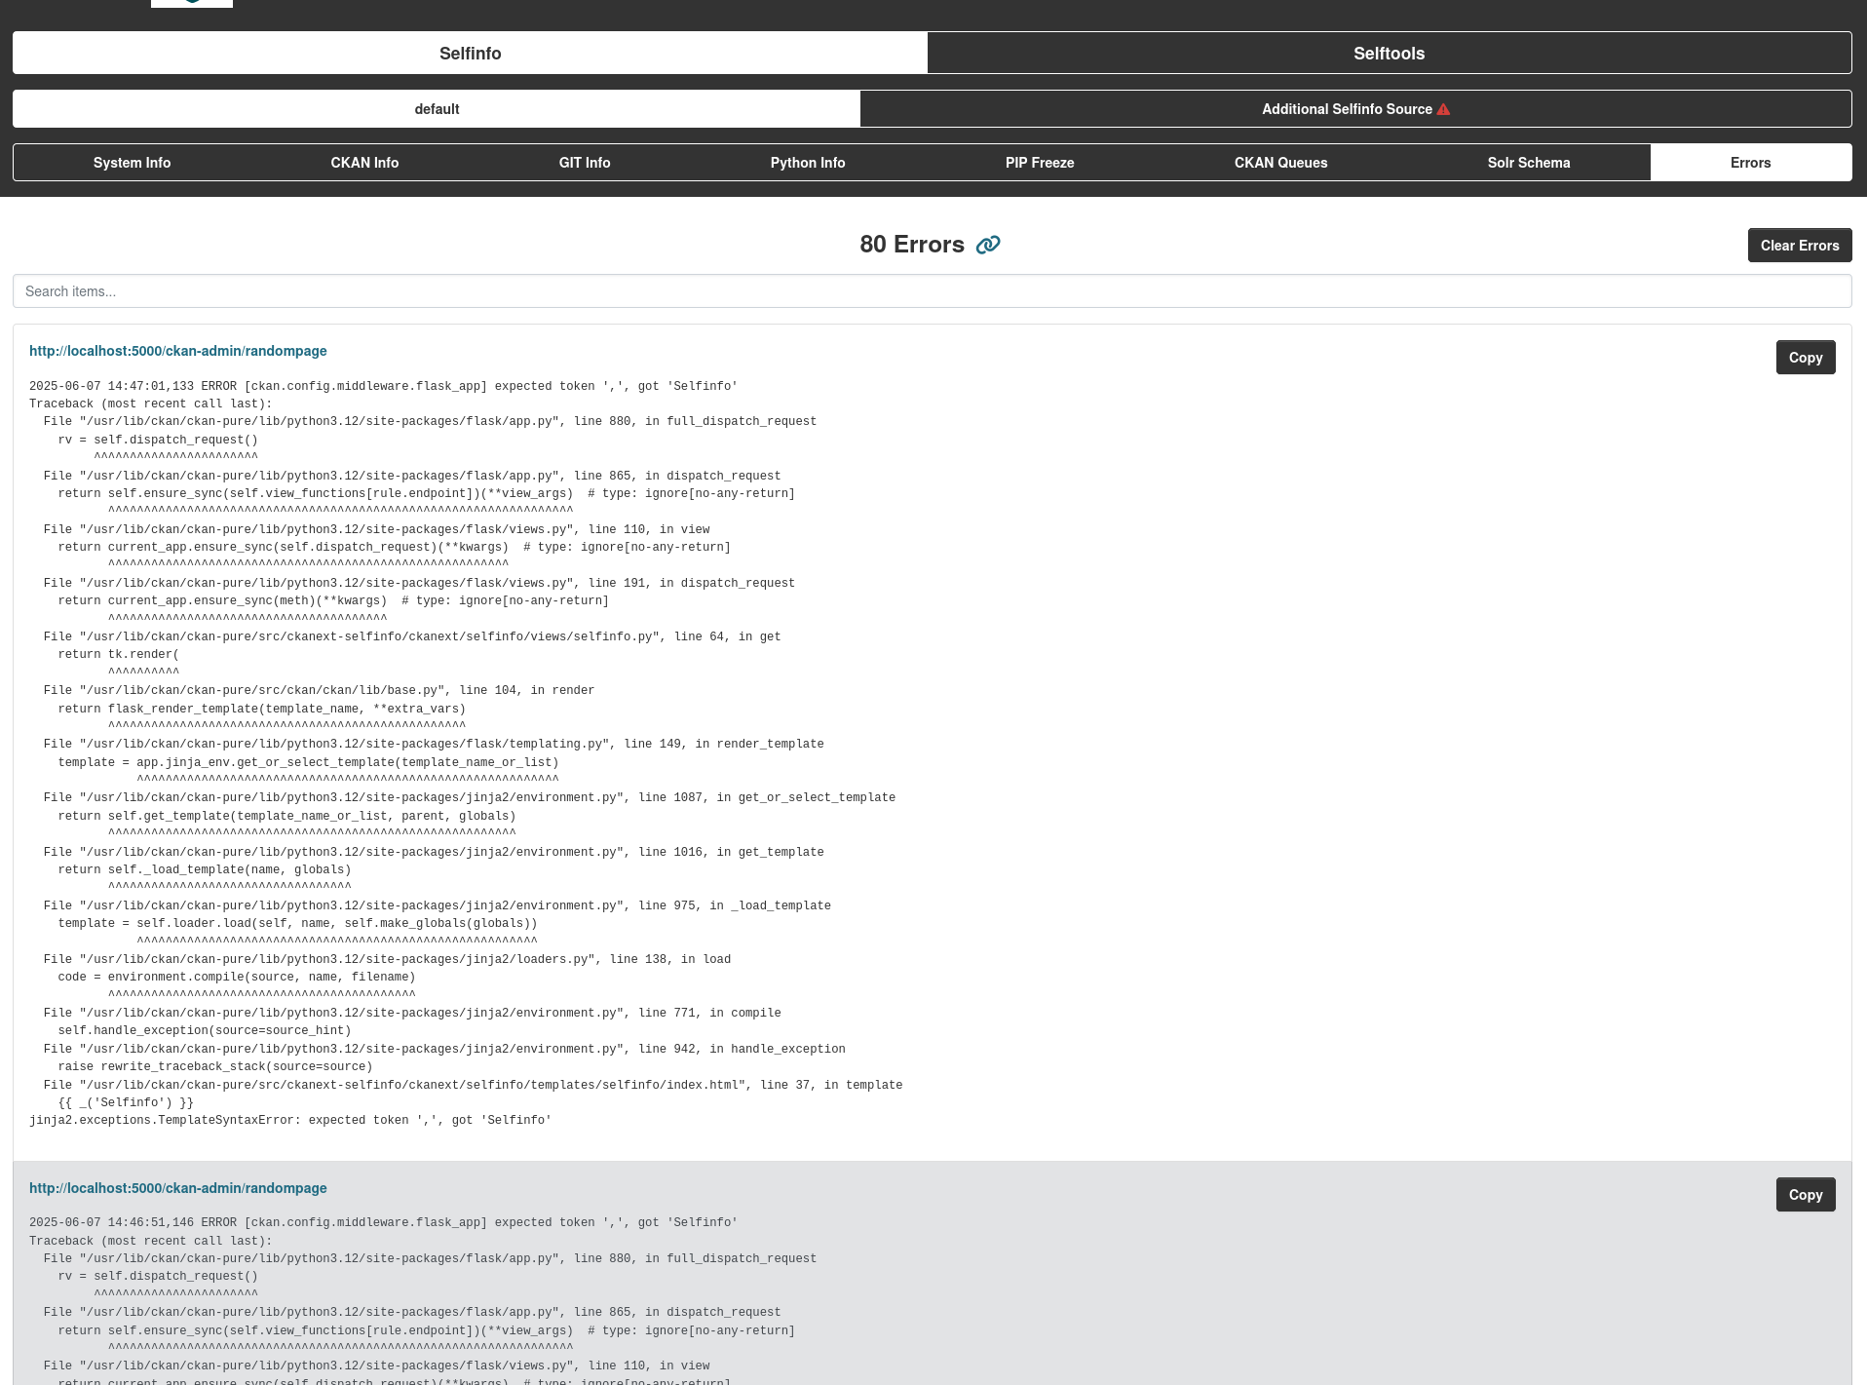Screen dimensions: 1867x1385
Task: Click the views/selfinfo.py line 64 traceback entry
Action: click(412, 637)
